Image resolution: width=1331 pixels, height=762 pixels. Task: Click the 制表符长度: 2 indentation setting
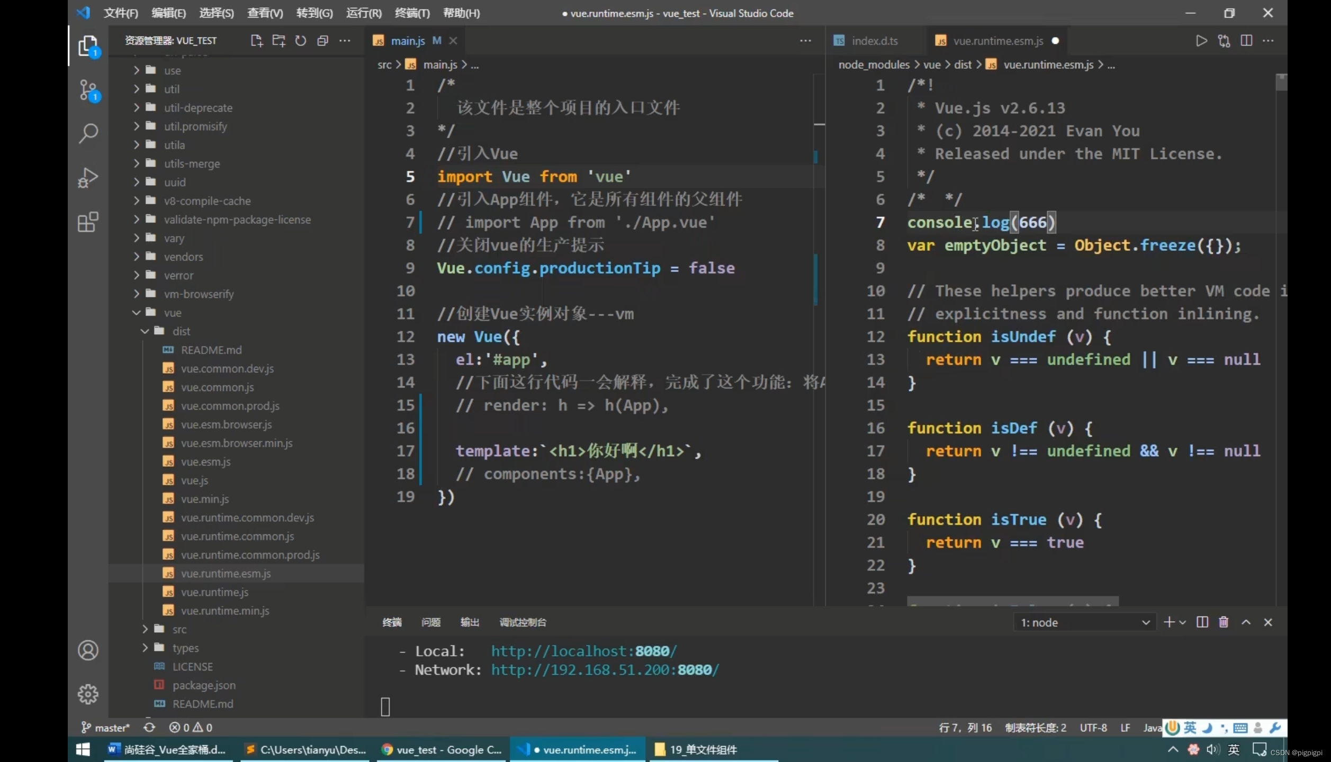(1036, 728)
